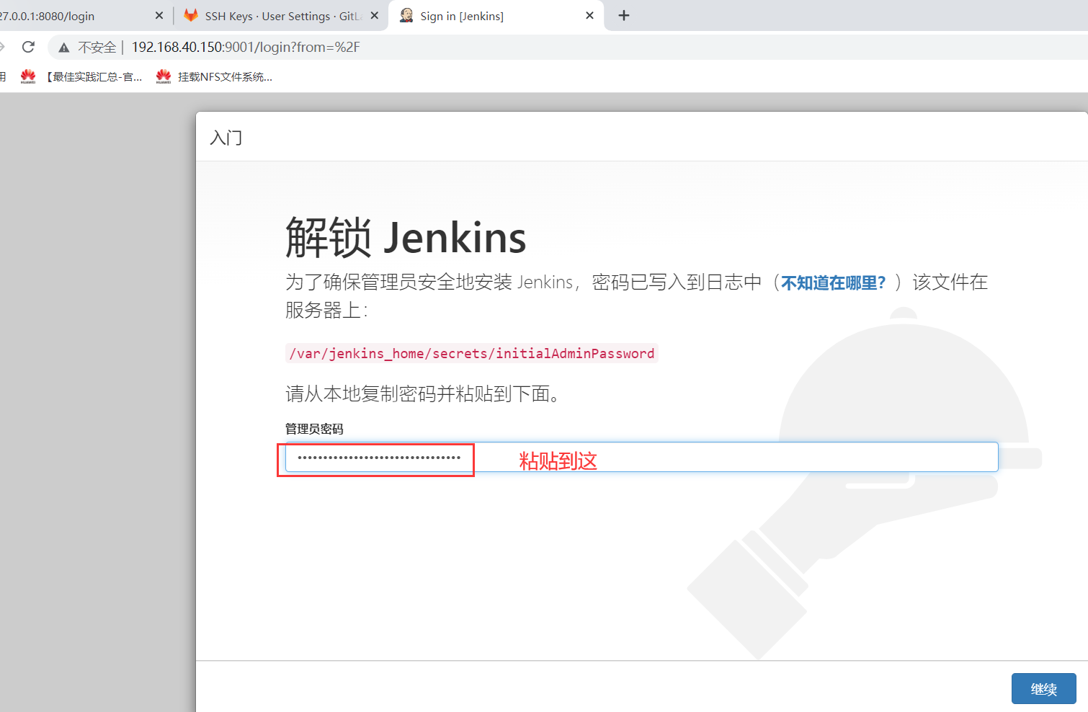
Task: Click the 管理员密码 label
Action: [x=314, y=429]
